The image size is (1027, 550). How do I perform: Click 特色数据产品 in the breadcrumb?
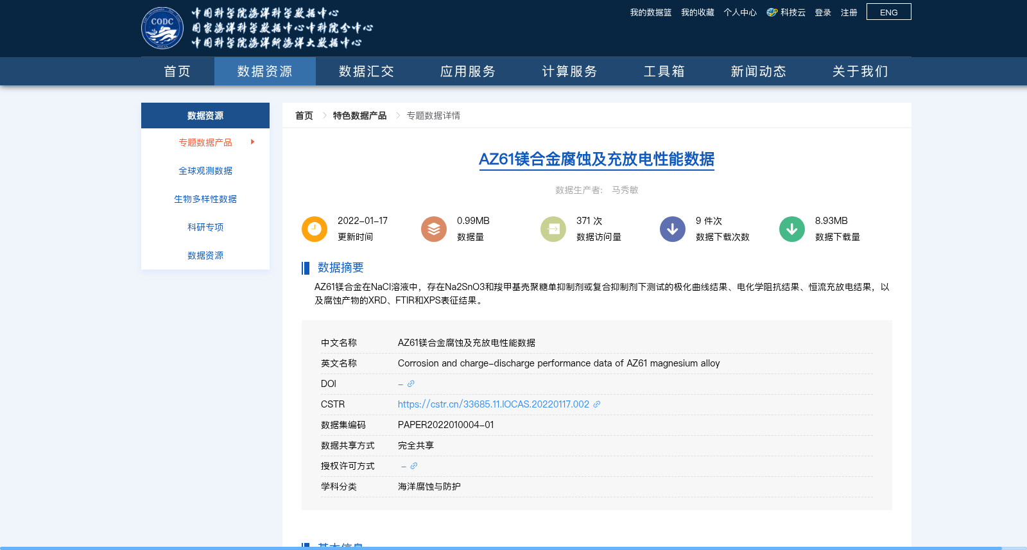pos(359,116)
